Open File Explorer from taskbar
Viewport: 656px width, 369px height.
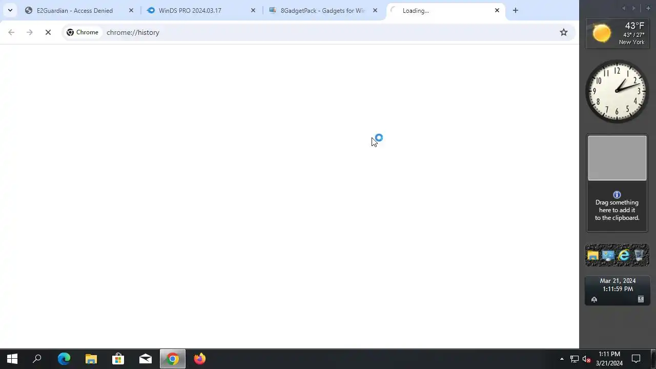[x=91, y=359]
